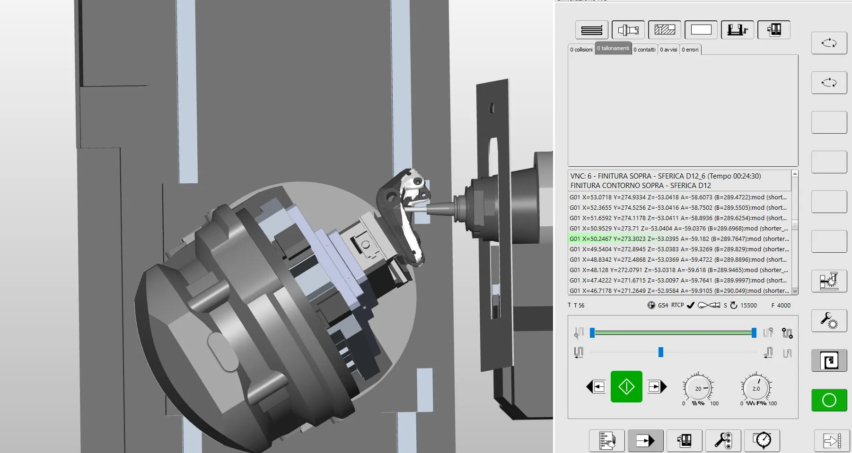Toggle machine visibility in top toolbar
This screenshot has height=453, width=852.
click(x=774, y=30)
